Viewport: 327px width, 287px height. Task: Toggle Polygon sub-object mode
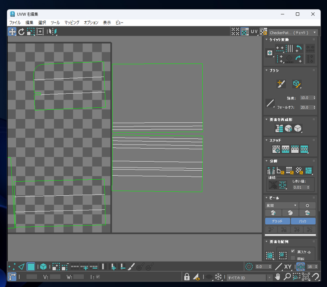31,267
